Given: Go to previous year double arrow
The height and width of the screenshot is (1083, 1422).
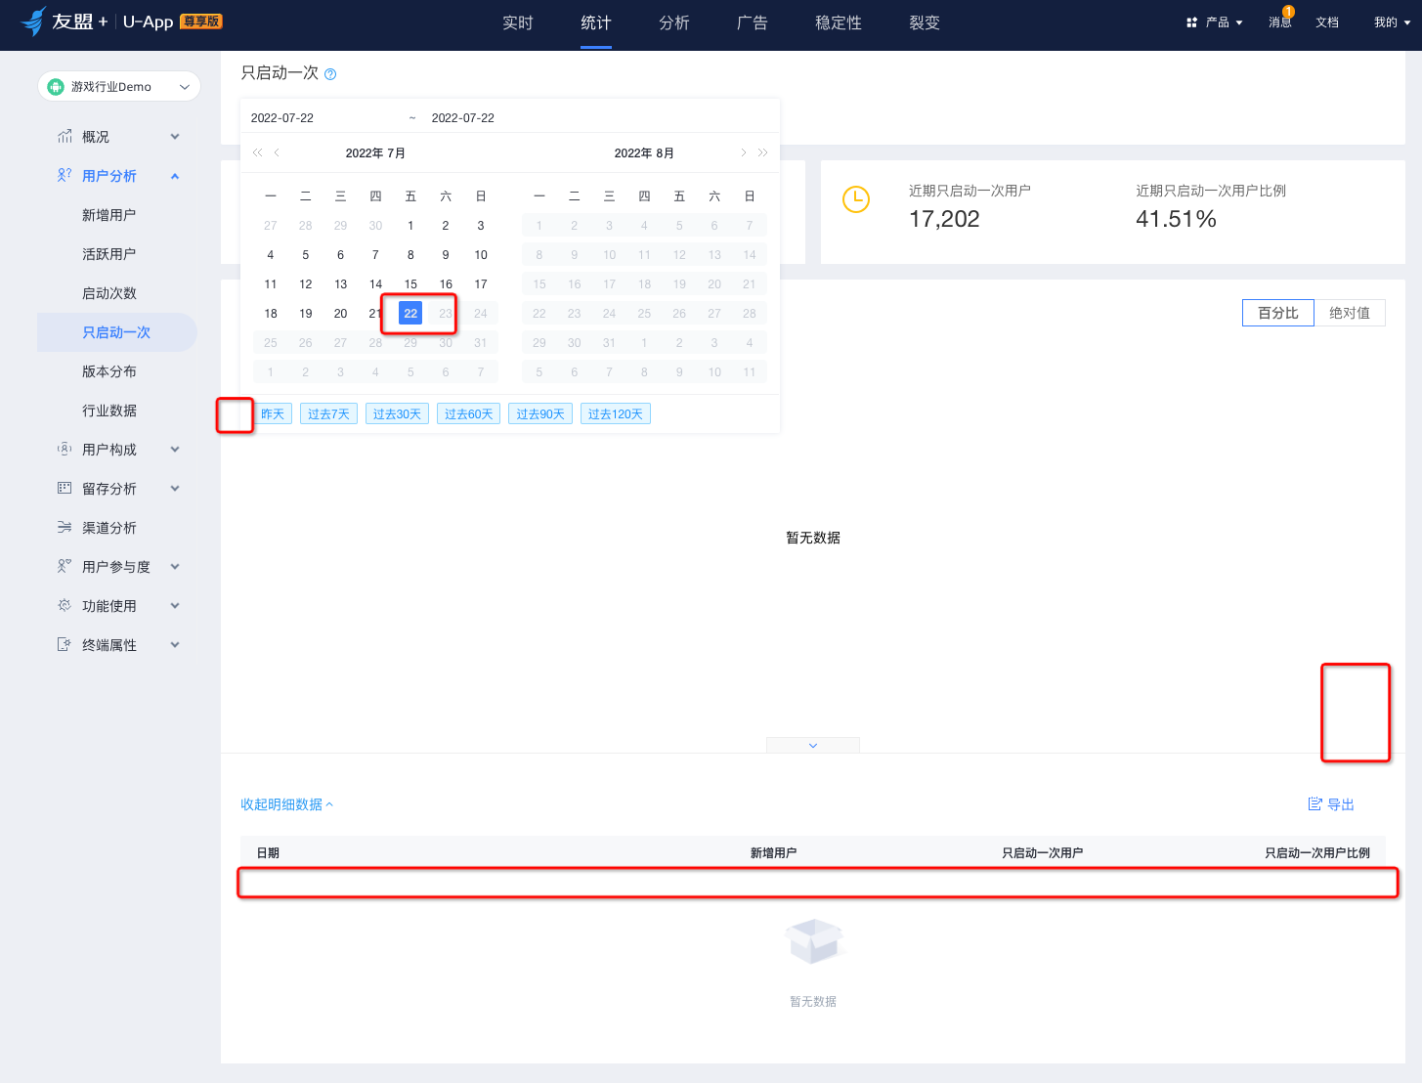Looking at the screenshot, I should point(257,152).
